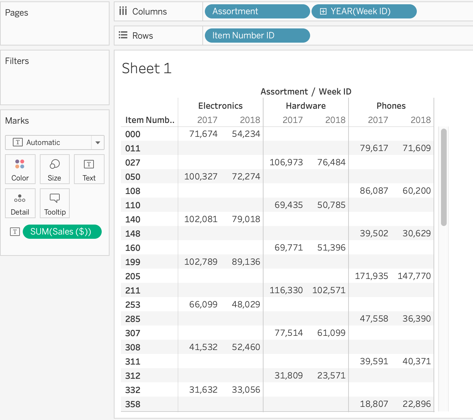Click the Columns shelf icon

coord(123,11)
